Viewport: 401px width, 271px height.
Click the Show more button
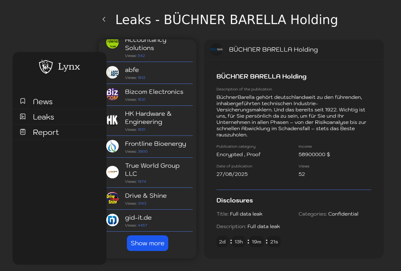click(148, 243)
